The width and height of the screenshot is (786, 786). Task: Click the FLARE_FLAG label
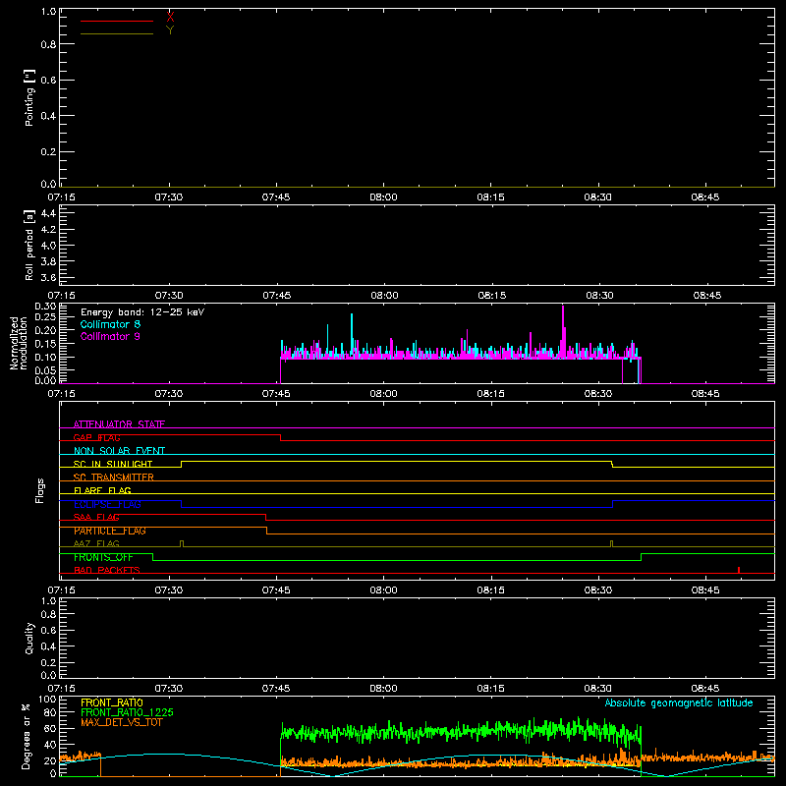click(x=102, y=490)
